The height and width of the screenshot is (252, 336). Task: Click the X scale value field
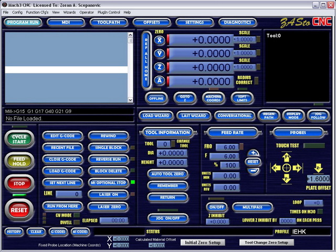[x=245, y=39]
